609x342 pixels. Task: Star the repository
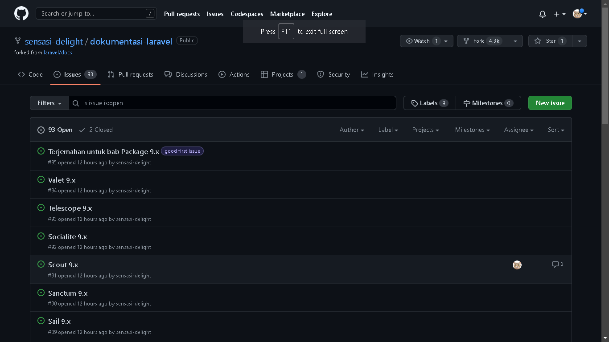[x=550, y=41]
